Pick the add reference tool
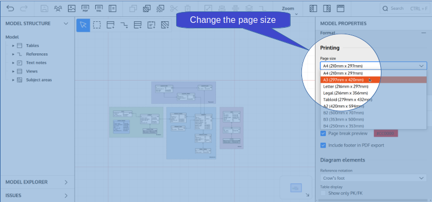 pyautogui.click(x=124, y=25)
